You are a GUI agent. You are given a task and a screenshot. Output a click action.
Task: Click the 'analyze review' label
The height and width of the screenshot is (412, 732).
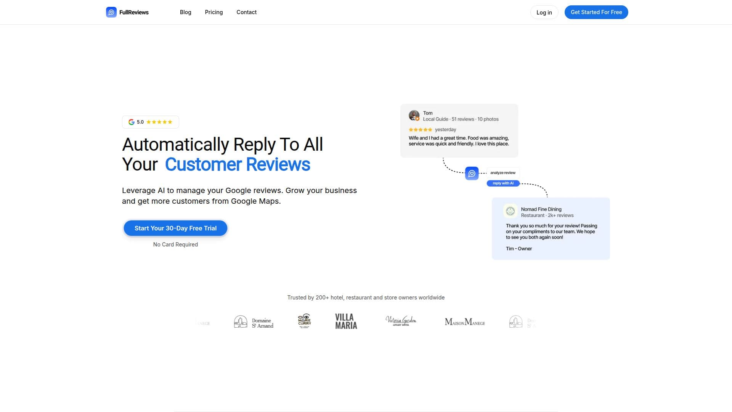pos(503,173)
